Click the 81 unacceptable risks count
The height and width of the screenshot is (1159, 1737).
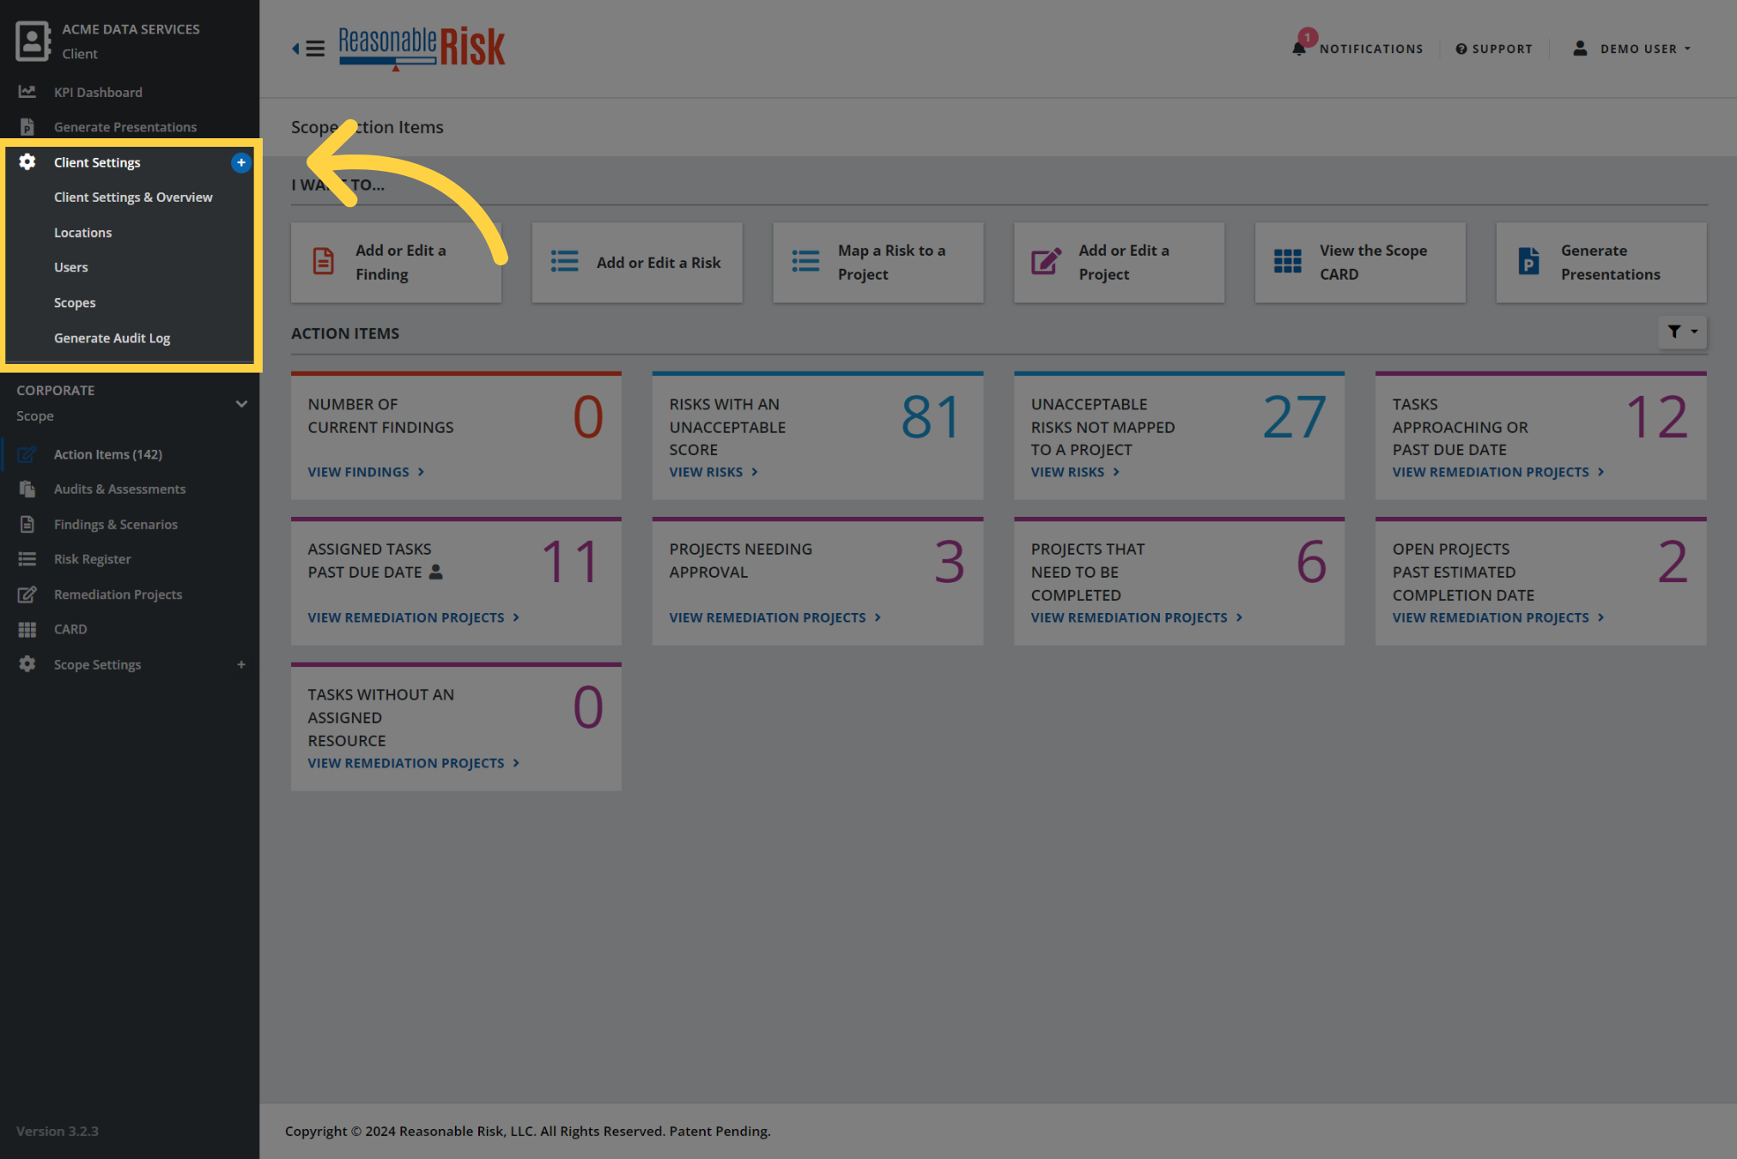click(931, 417)
